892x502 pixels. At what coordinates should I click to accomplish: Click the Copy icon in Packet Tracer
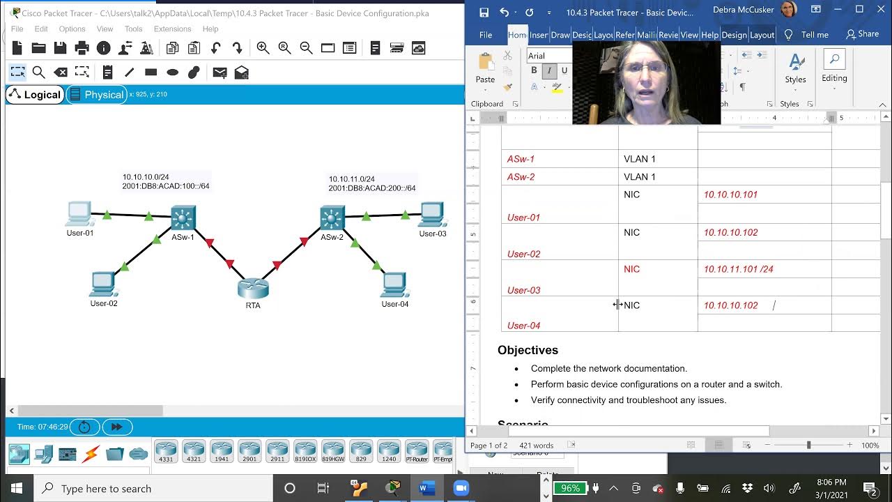tap(172, 48)
